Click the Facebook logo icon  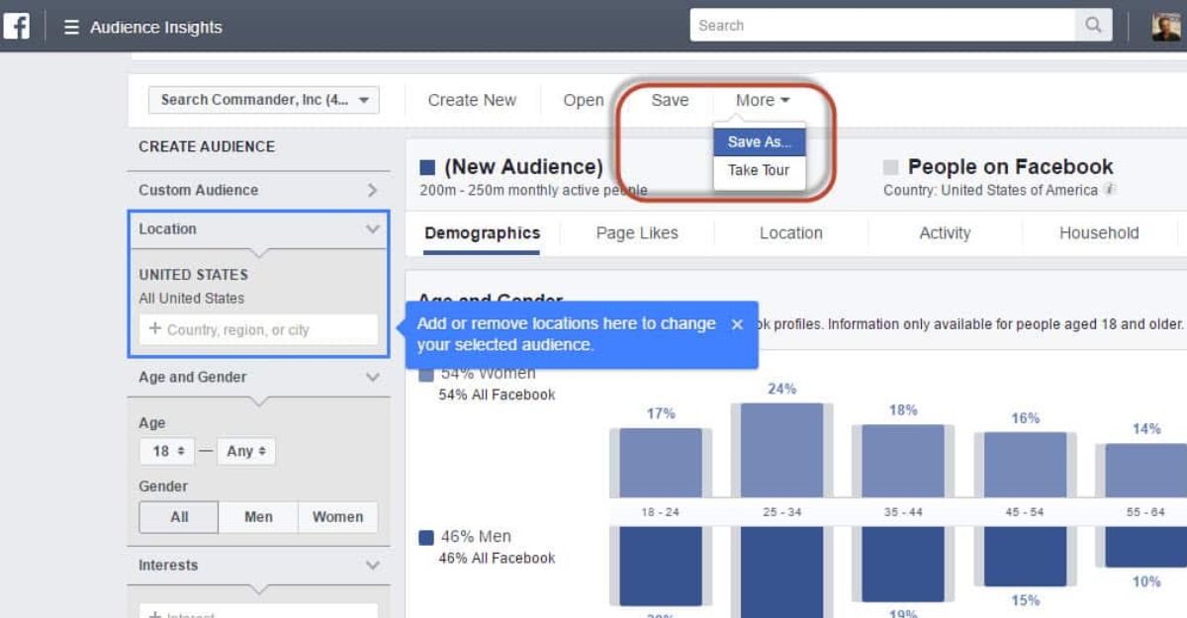point(17,26)
